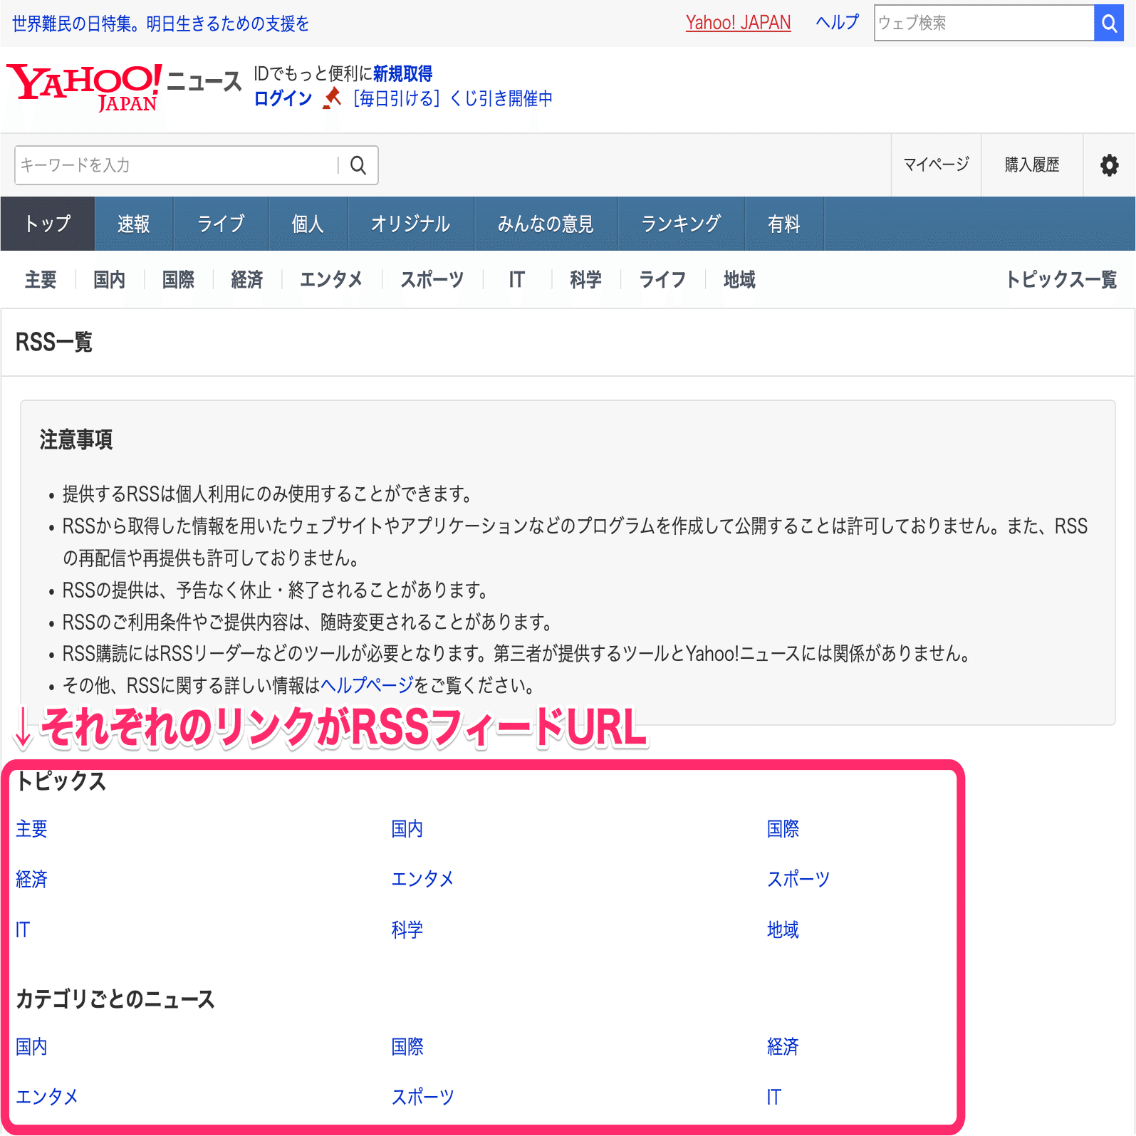Viewport: 1136px width, 1136px height.
Task: Click the トピックス section heading
Action: click(61, 781)
